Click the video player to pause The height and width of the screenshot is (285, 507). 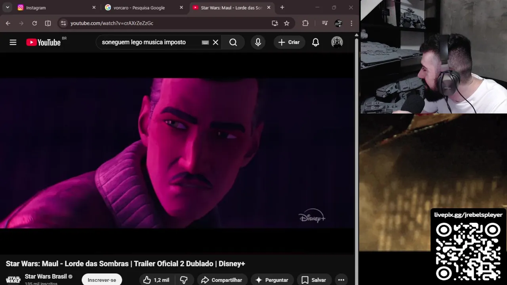point(177,153)
